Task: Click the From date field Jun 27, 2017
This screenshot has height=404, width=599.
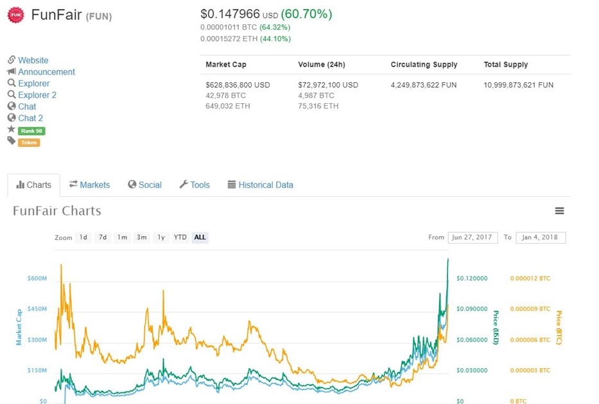Action: 473,237
